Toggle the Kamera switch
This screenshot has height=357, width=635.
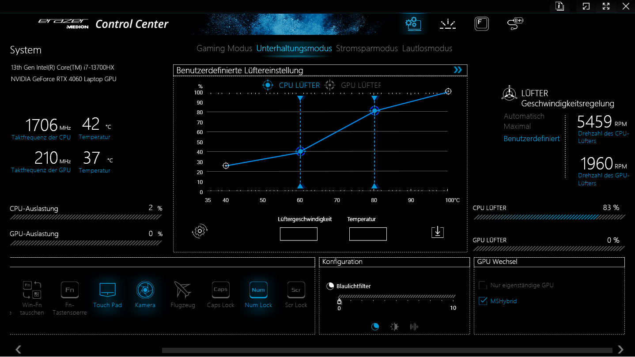145,290
